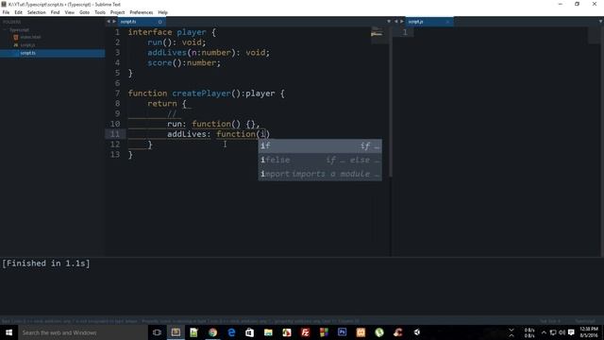
Task: Click 'createPlayer' function name in code
Action: click(201, 93)
